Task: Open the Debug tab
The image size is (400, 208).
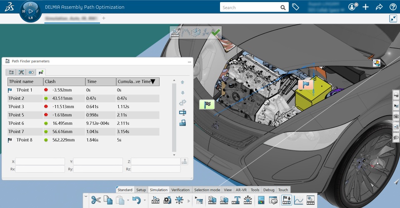Action: coord(269,190)
